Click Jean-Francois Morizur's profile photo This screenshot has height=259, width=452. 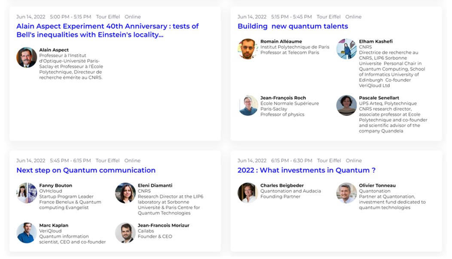pos(125,233)
